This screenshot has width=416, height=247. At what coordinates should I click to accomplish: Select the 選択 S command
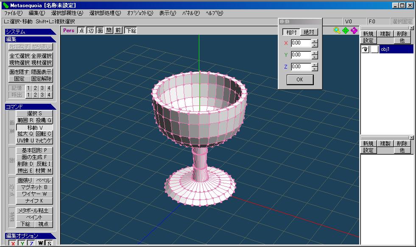point(34,114)
